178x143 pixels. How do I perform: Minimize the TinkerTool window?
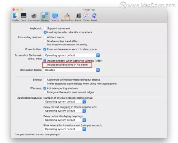pyautogui.click(x=18, y=10)
